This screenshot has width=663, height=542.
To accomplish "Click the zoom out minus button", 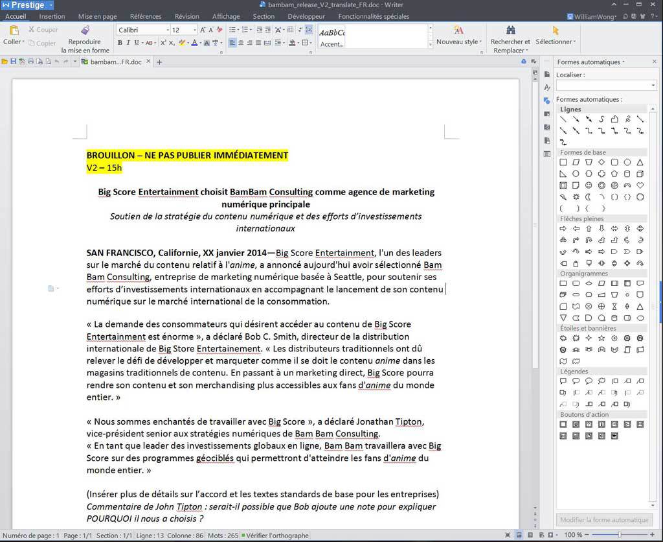I will tap(587, 535).
